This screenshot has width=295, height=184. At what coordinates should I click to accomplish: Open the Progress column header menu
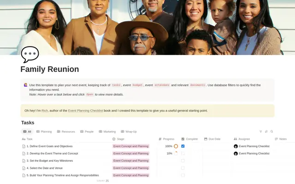click(x=166, y=139)
